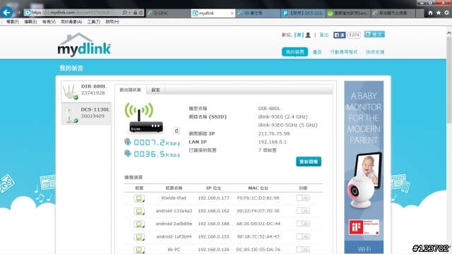The image size is (452, 254).
Task: Click the lock security icon in address bar
Action: [135, 13]
